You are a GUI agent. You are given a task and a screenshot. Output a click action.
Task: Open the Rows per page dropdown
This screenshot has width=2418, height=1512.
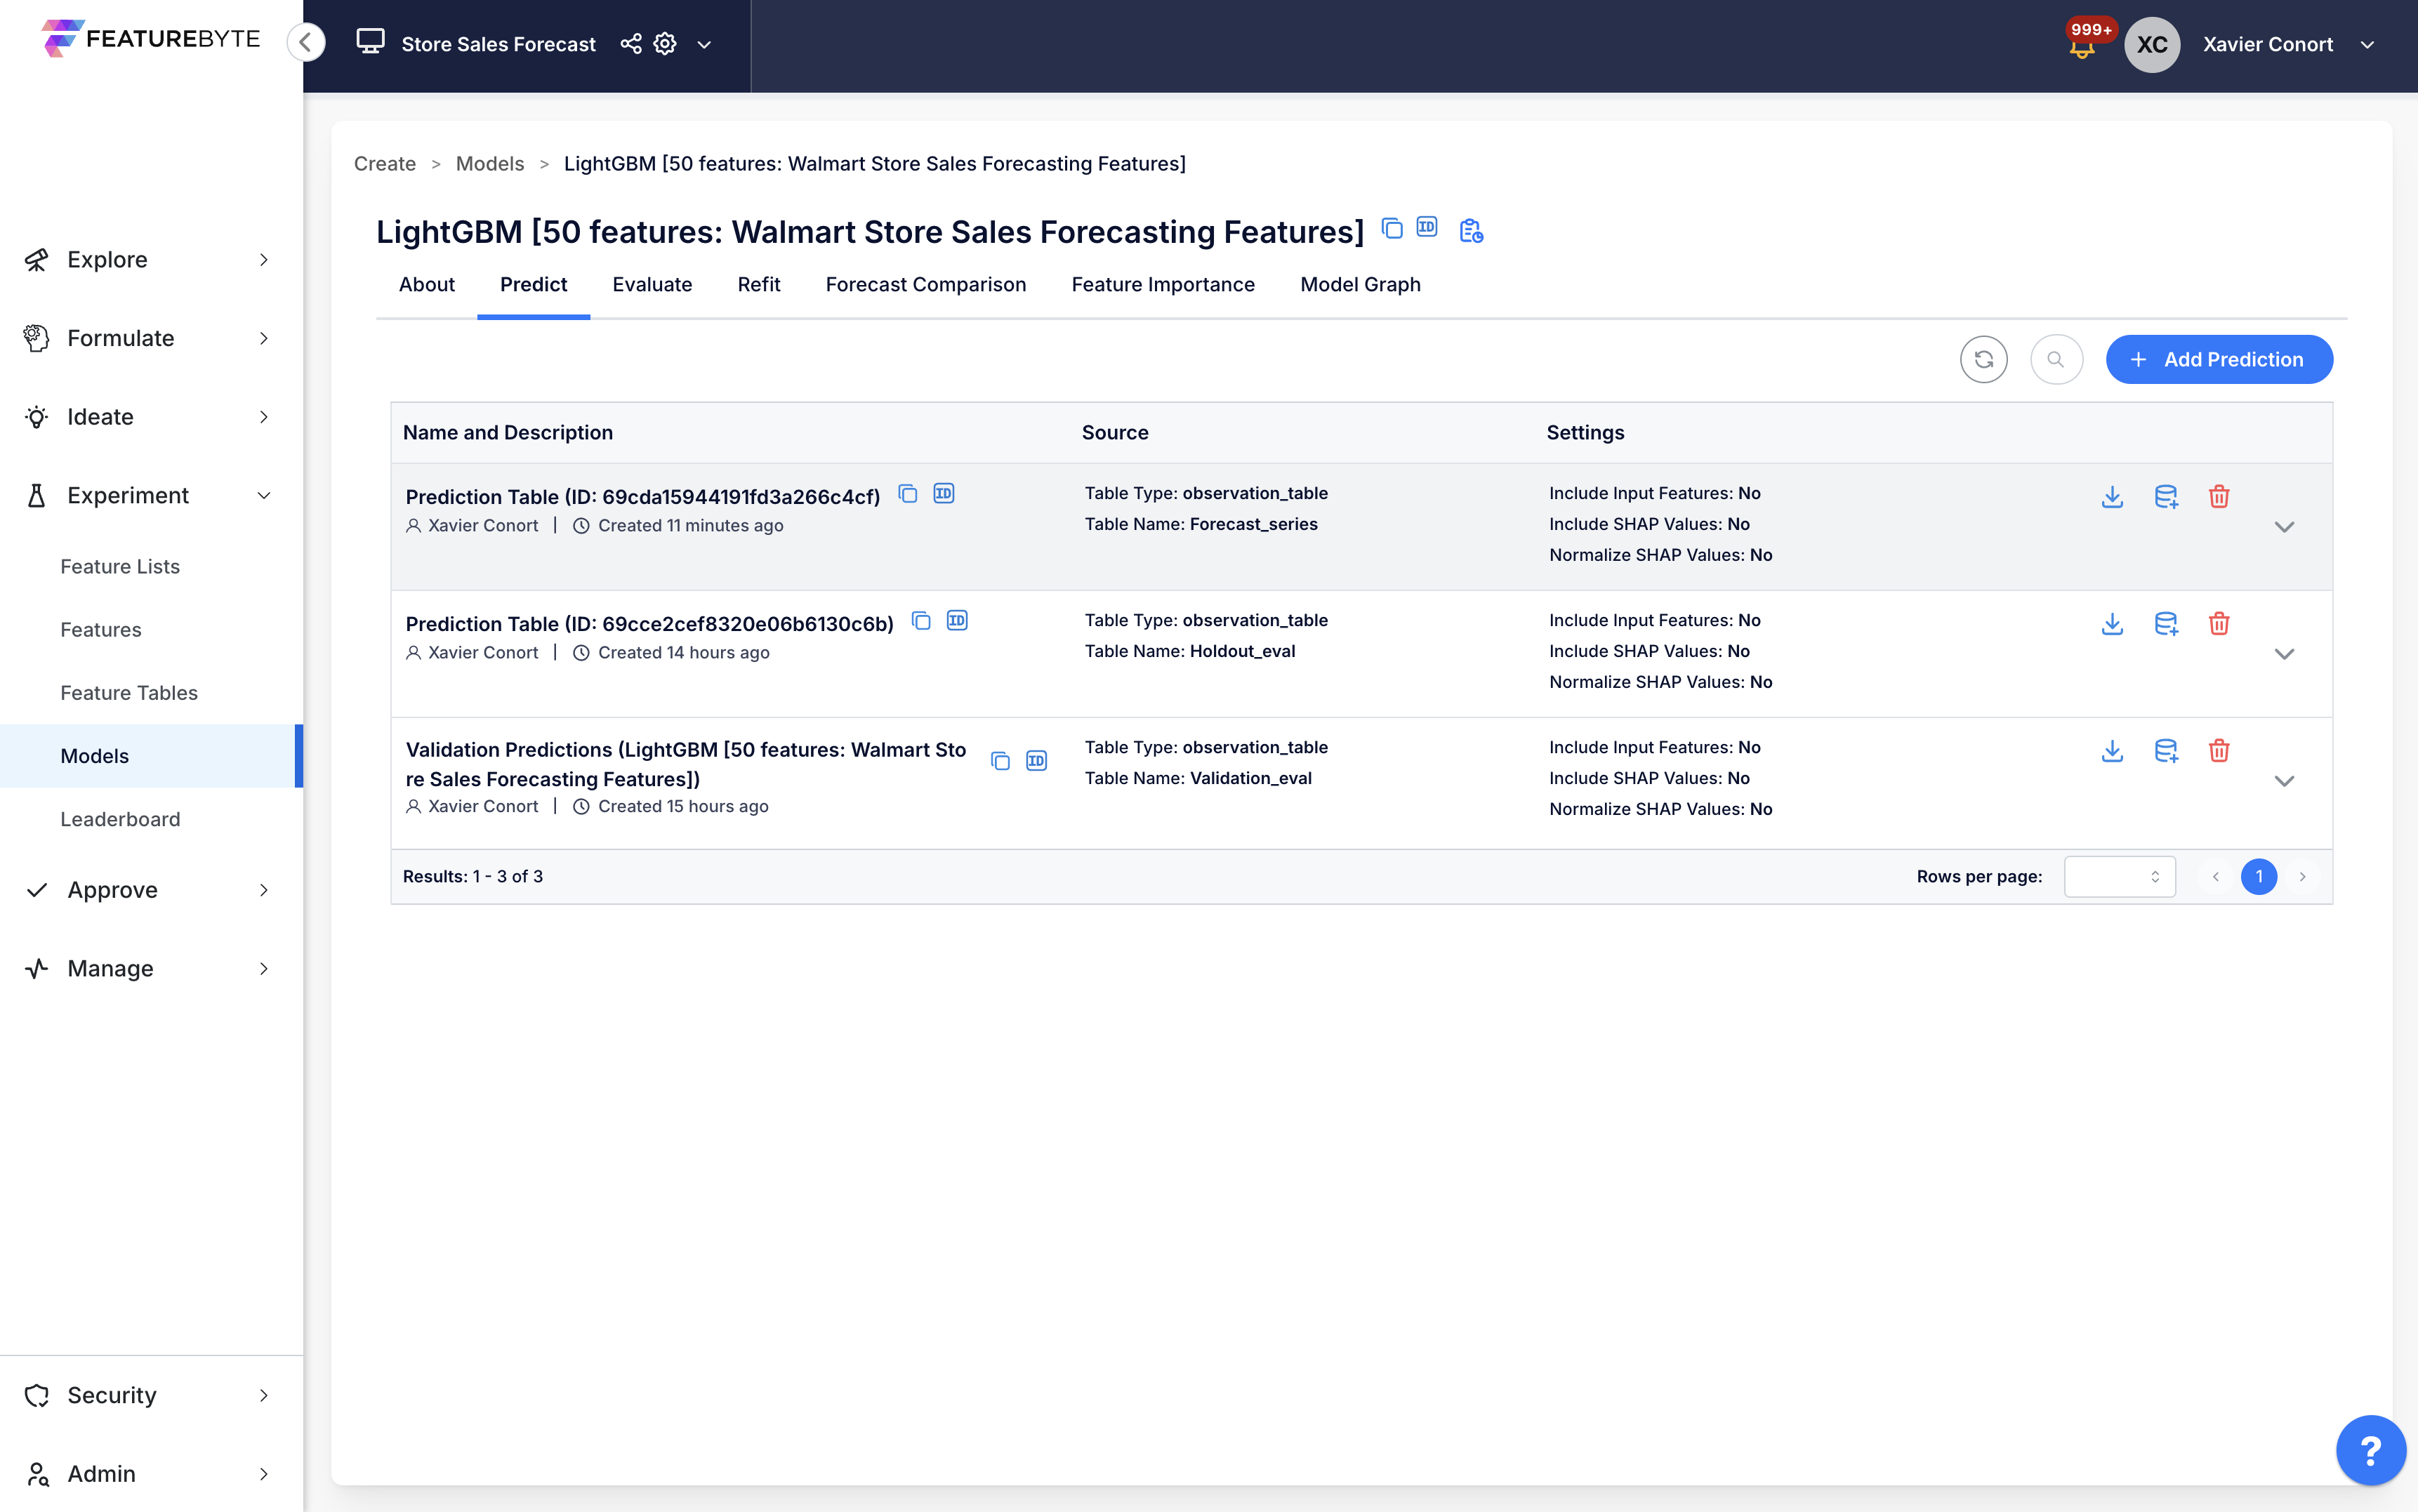pyautogui.click(x=2119, y=877)
